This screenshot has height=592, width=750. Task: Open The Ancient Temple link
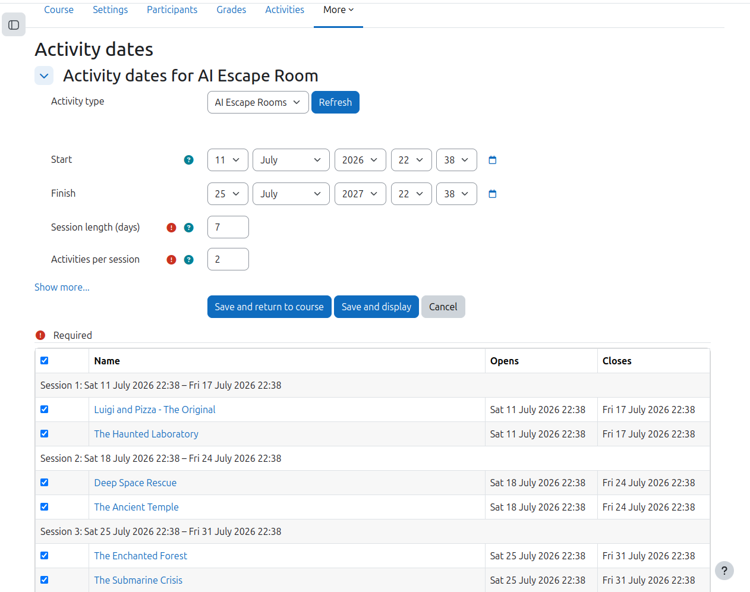click(x=136, y=507)
